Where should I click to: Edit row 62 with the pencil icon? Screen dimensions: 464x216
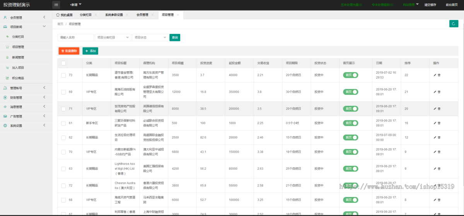(435, 138)
